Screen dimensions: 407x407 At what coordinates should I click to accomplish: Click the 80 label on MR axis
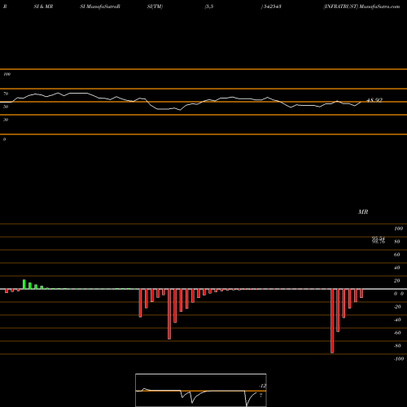(x=397, y=242)
